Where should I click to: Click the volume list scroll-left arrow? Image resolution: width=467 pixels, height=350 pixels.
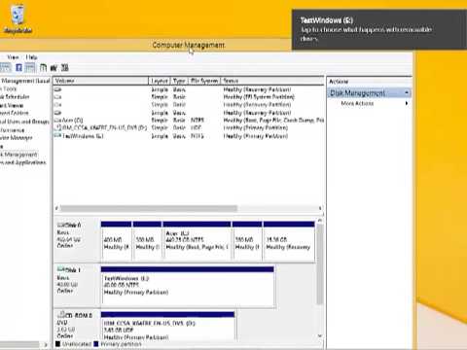coord(56,208)
